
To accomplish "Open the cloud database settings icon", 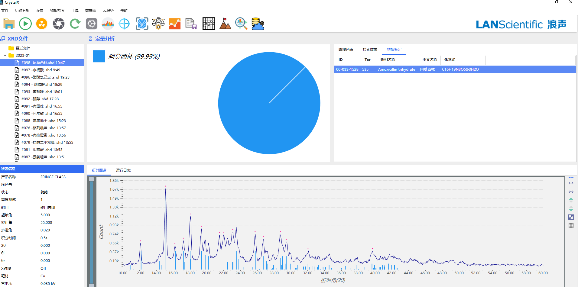I will [x=258, y=24].
